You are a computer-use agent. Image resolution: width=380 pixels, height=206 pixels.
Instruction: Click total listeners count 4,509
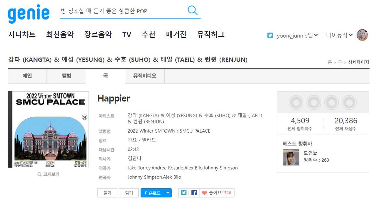pyautogui.click(x=300, y=121)
